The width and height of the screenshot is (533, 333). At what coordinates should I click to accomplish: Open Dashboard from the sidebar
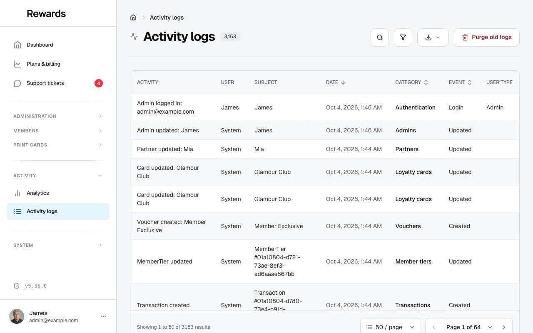tap(58, 45)
